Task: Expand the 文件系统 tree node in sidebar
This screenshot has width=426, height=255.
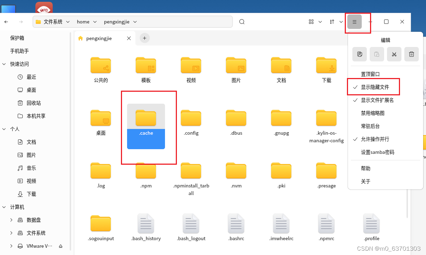Action: pos(11,233)
